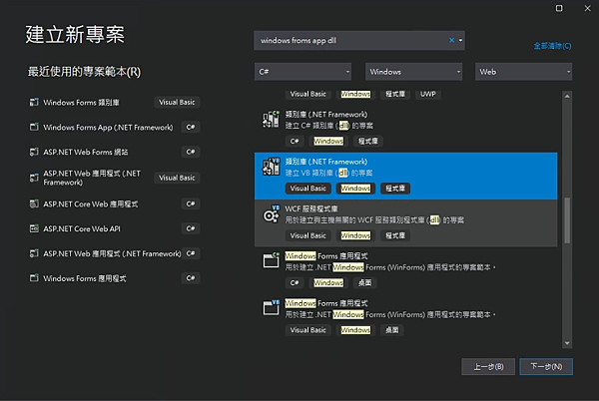The width and height of the screenshot is (599, 401).
Task: Click the results list scrollbar thumb
Action: 567,220
